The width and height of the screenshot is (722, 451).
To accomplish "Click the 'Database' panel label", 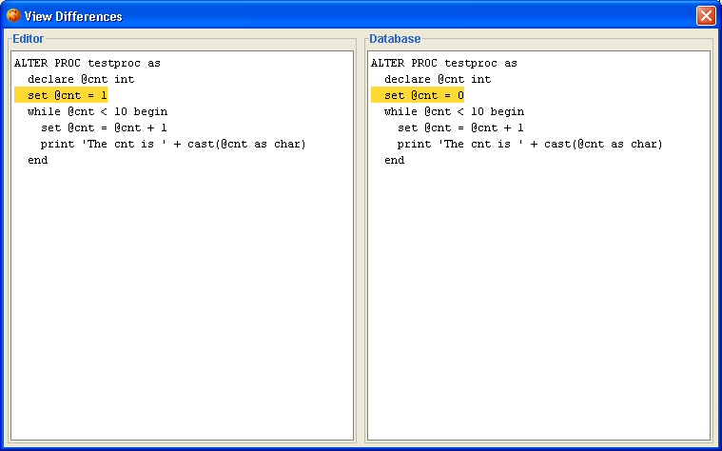I will coord(395,39).
